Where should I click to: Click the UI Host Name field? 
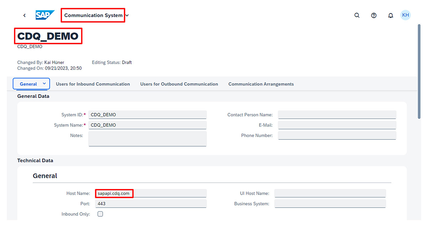[x=330, y=193]
